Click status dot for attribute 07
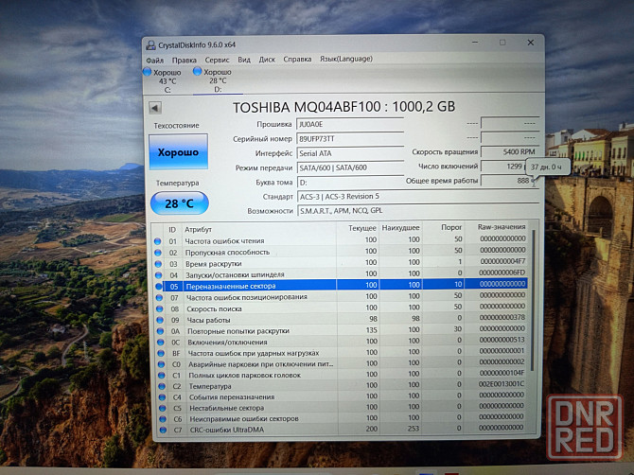Image resolution: width=634 pixels, height=475 pixels. pos(159,298)
